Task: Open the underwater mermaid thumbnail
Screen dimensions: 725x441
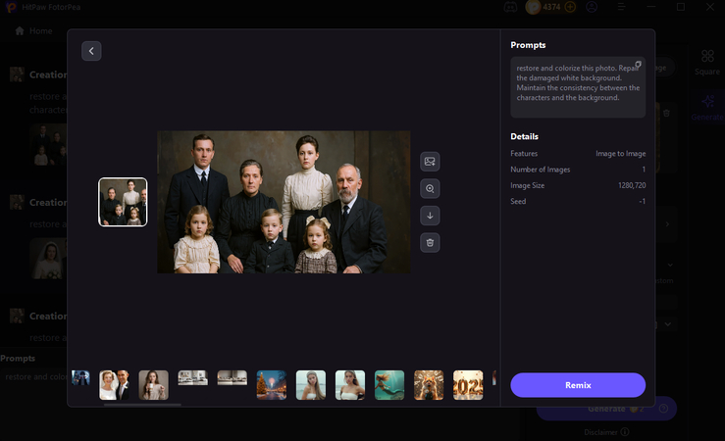Action: (389, 385)
